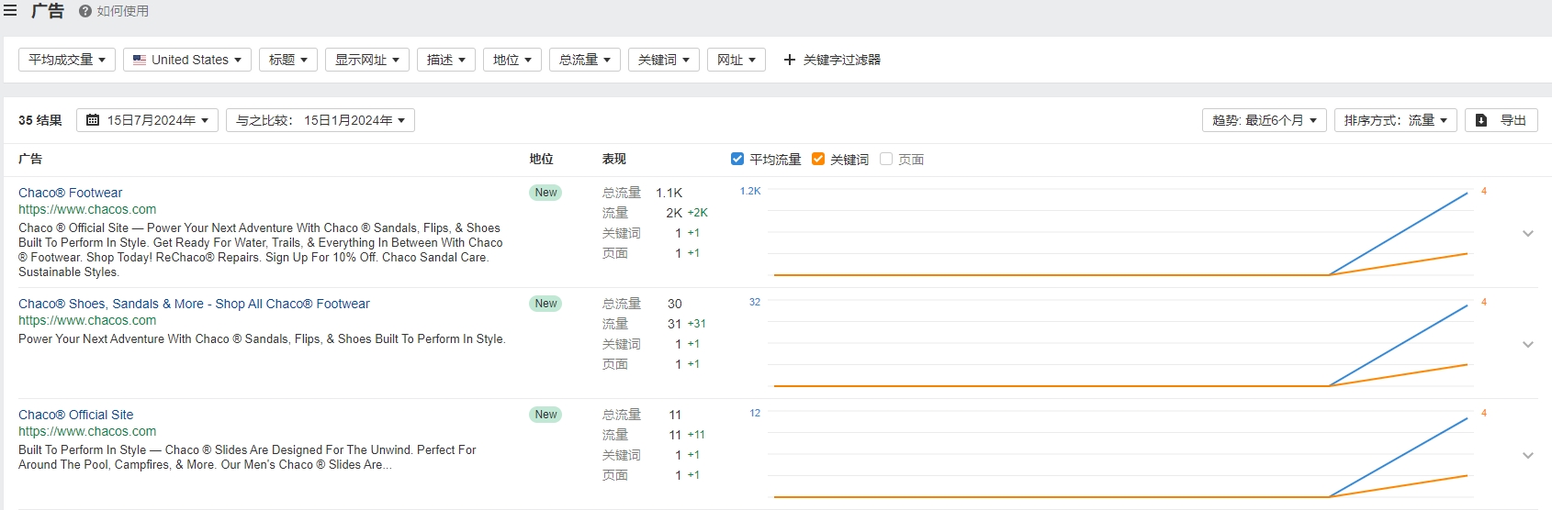The image size is (1552, 510).
Task: Click chacos.com URL under Chaco® Footwear
Action: (87, 209)
